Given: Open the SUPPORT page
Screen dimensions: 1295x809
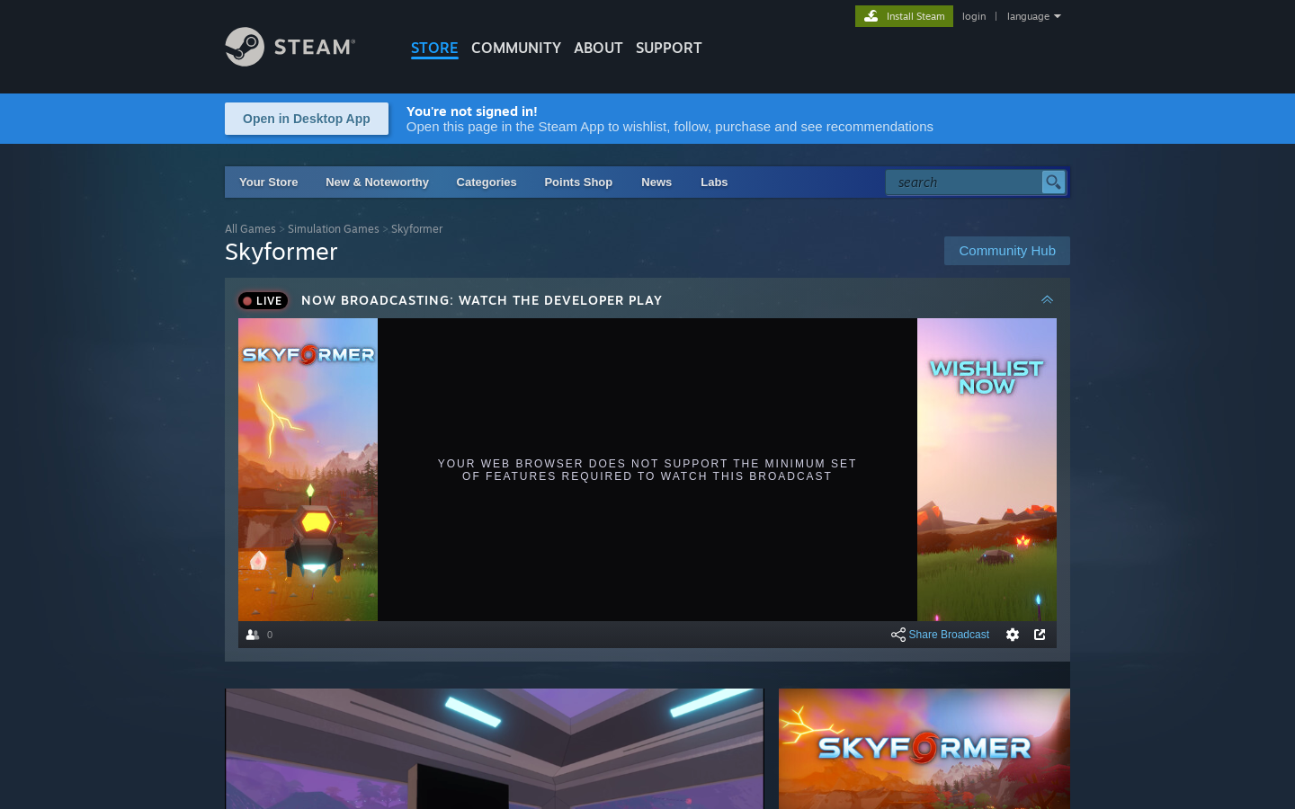Looking at the screenshot, I should pyautogui.click(x=668, y=48).
